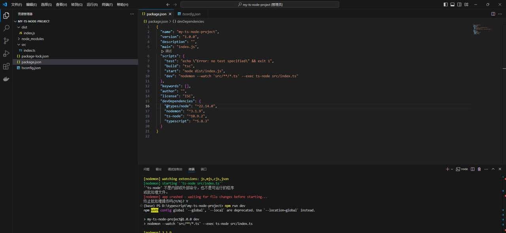The width and height of the screenshot is (506, 233).
Task: Maximize the panel with the chevron icon
Action: coord(493,169)
